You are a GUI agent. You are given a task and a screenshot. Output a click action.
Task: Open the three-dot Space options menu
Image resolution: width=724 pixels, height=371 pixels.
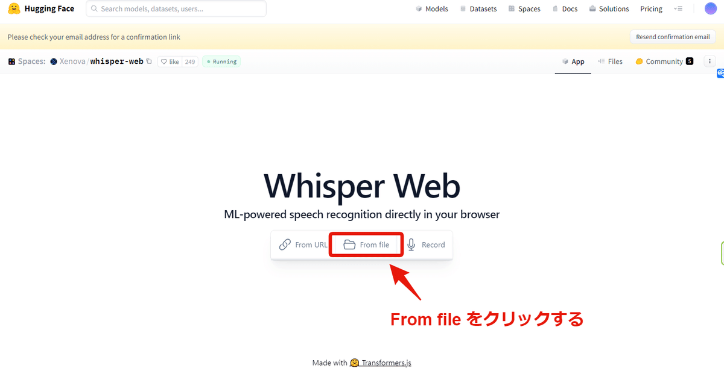710,61
